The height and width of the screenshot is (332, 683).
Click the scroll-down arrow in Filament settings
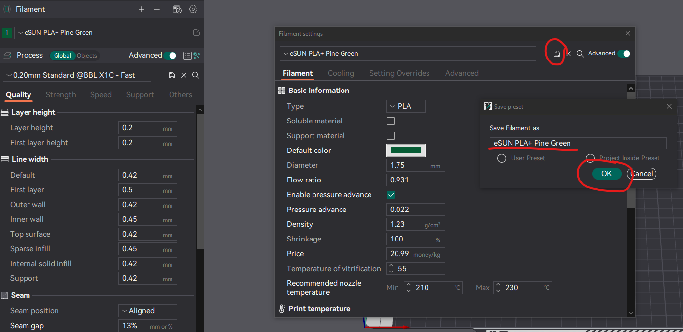click(631, 312)
